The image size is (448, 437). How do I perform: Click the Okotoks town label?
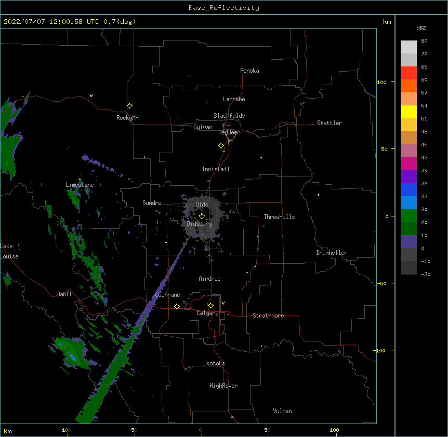(214, 363)
